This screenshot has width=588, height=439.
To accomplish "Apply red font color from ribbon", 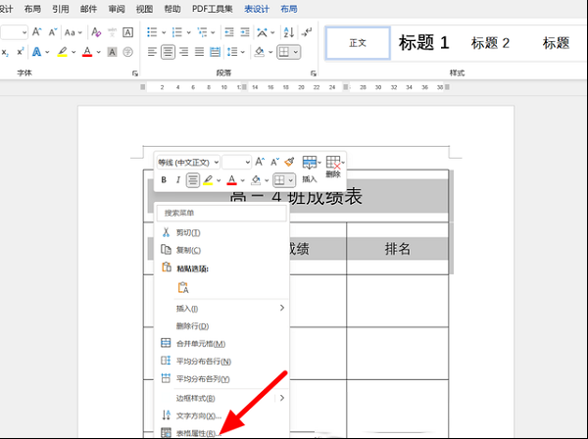I will click(x=87, y=52).
